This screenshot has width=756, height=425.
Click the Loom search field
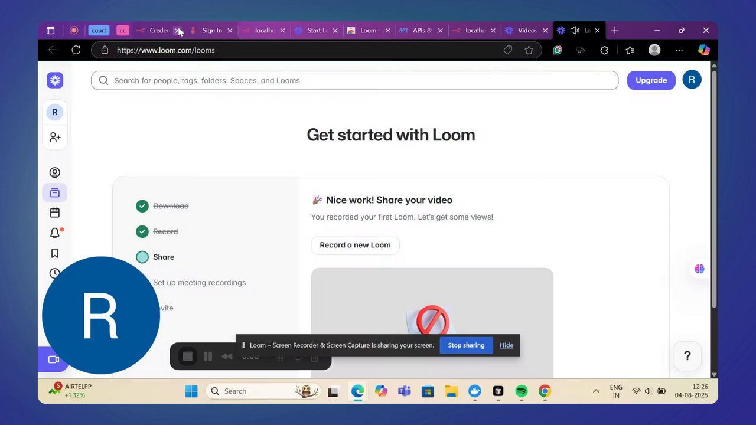coord(354,80)
